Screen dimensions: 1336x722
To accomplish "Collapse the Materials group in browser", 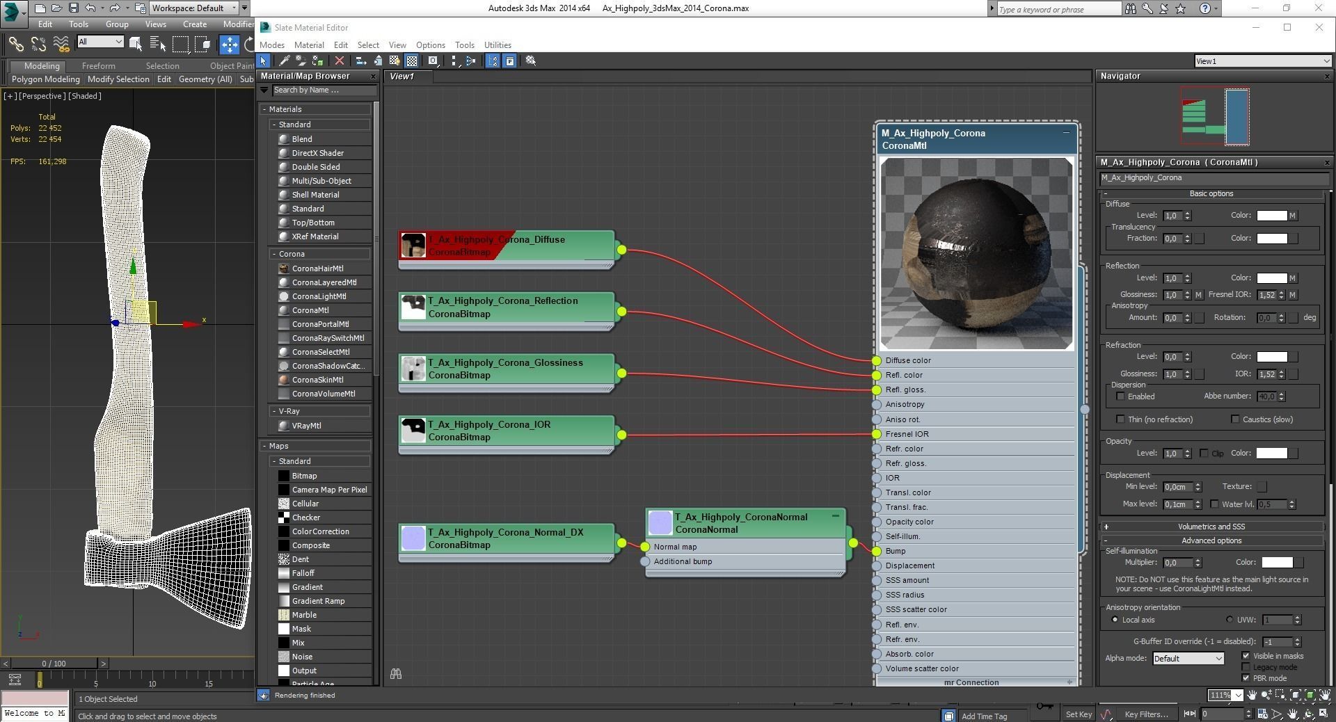I will [265, 109].
